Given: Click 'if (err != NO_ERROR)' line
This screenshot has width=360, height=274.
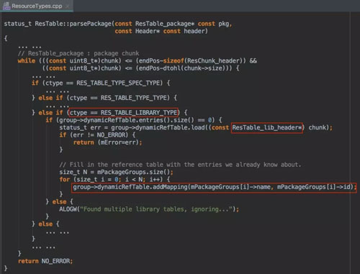Looking at the screenshot, I should [97, 135].
